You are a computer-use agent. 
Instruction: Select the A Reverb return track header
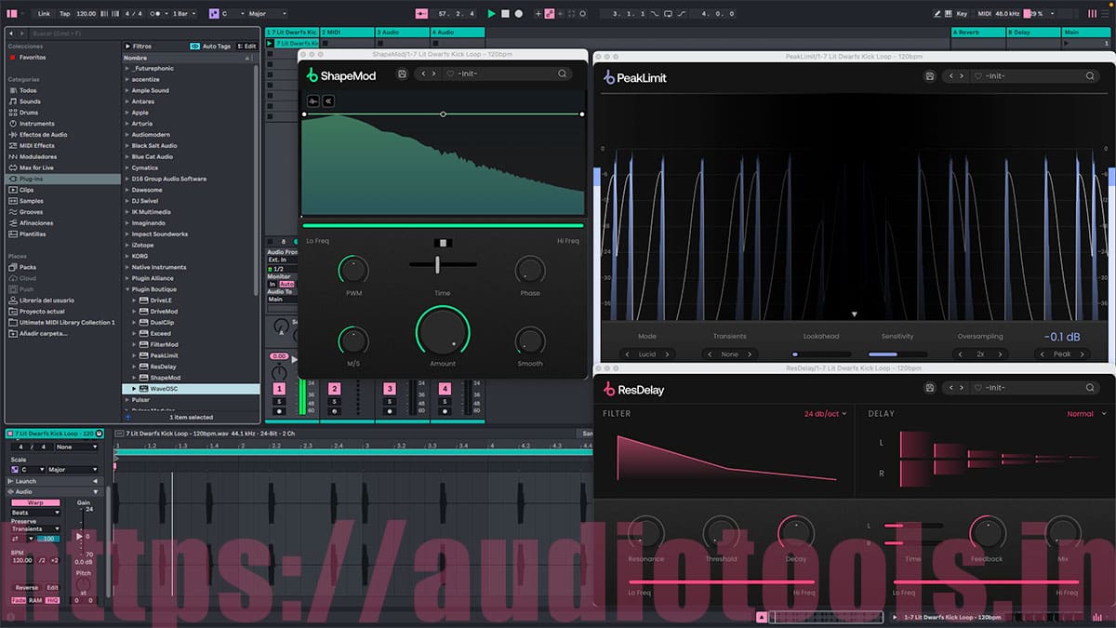tap(977, 33)
